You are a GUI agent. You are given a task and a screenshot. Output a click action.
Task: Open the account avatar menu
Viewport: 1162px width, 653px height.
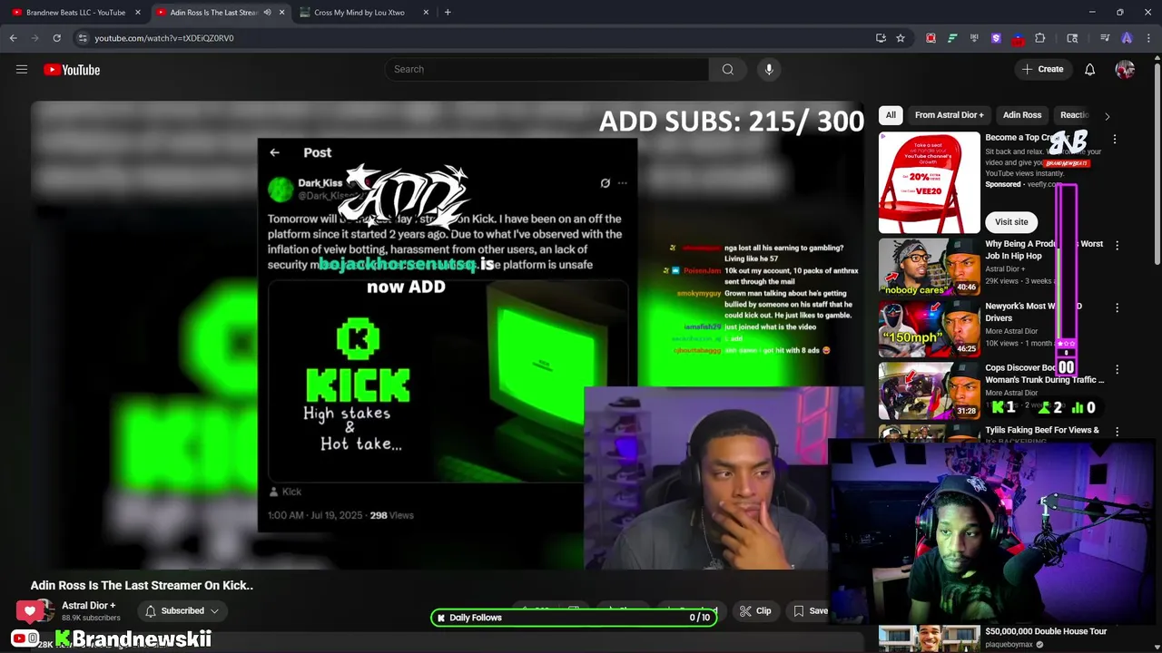click(x=1125, y=69)
